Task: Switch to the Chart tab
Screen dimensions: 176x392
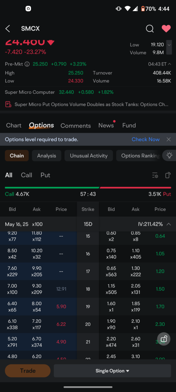Action: [x=14, y=125]
